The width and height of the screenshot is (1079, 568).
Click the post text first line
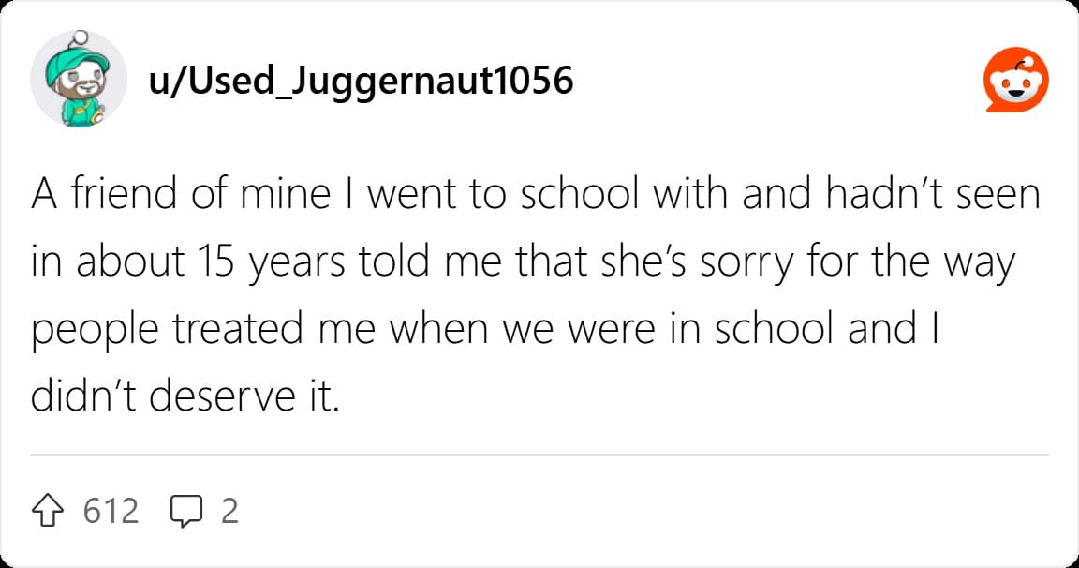[x=536, y=193]
